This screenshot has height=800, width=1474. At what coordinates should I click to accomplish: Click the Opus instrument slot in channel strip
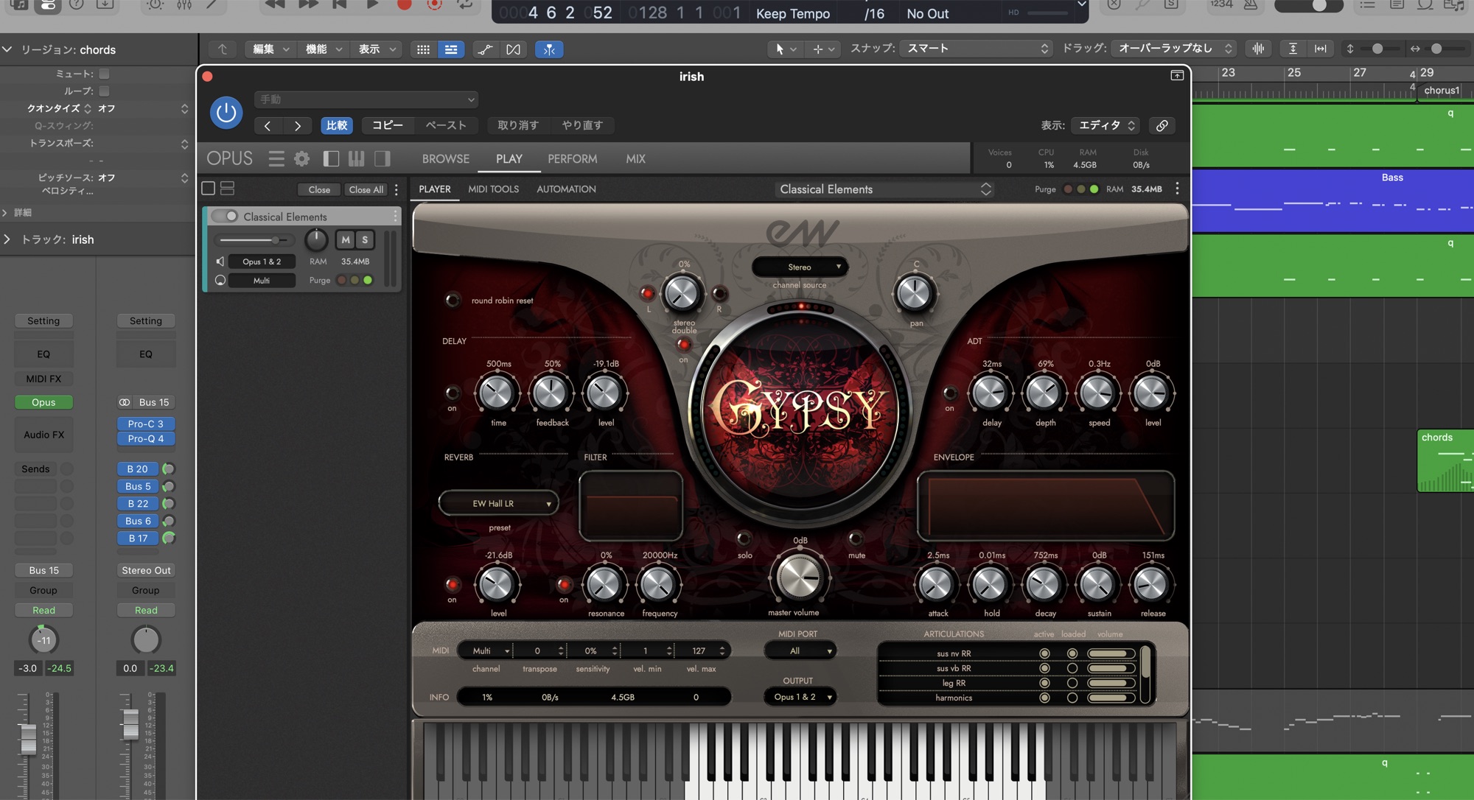click(43, 402)
